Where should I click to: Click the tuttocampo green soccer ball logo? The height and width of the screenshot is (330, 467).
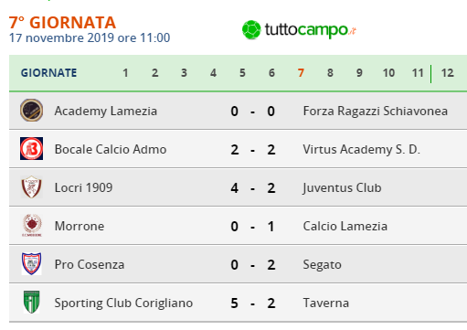251,30
